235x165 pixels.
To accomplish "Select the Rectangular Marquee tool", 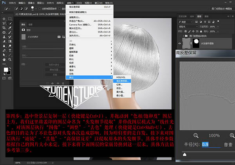I will [x=10, y=19].
